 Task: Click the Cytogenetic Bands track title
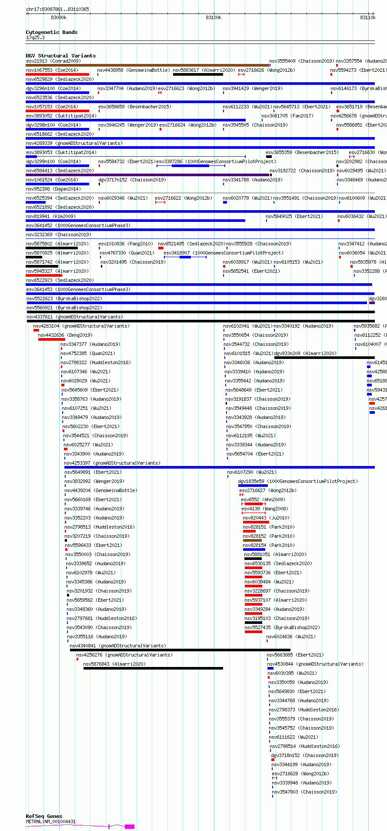(x=52, y=32)
